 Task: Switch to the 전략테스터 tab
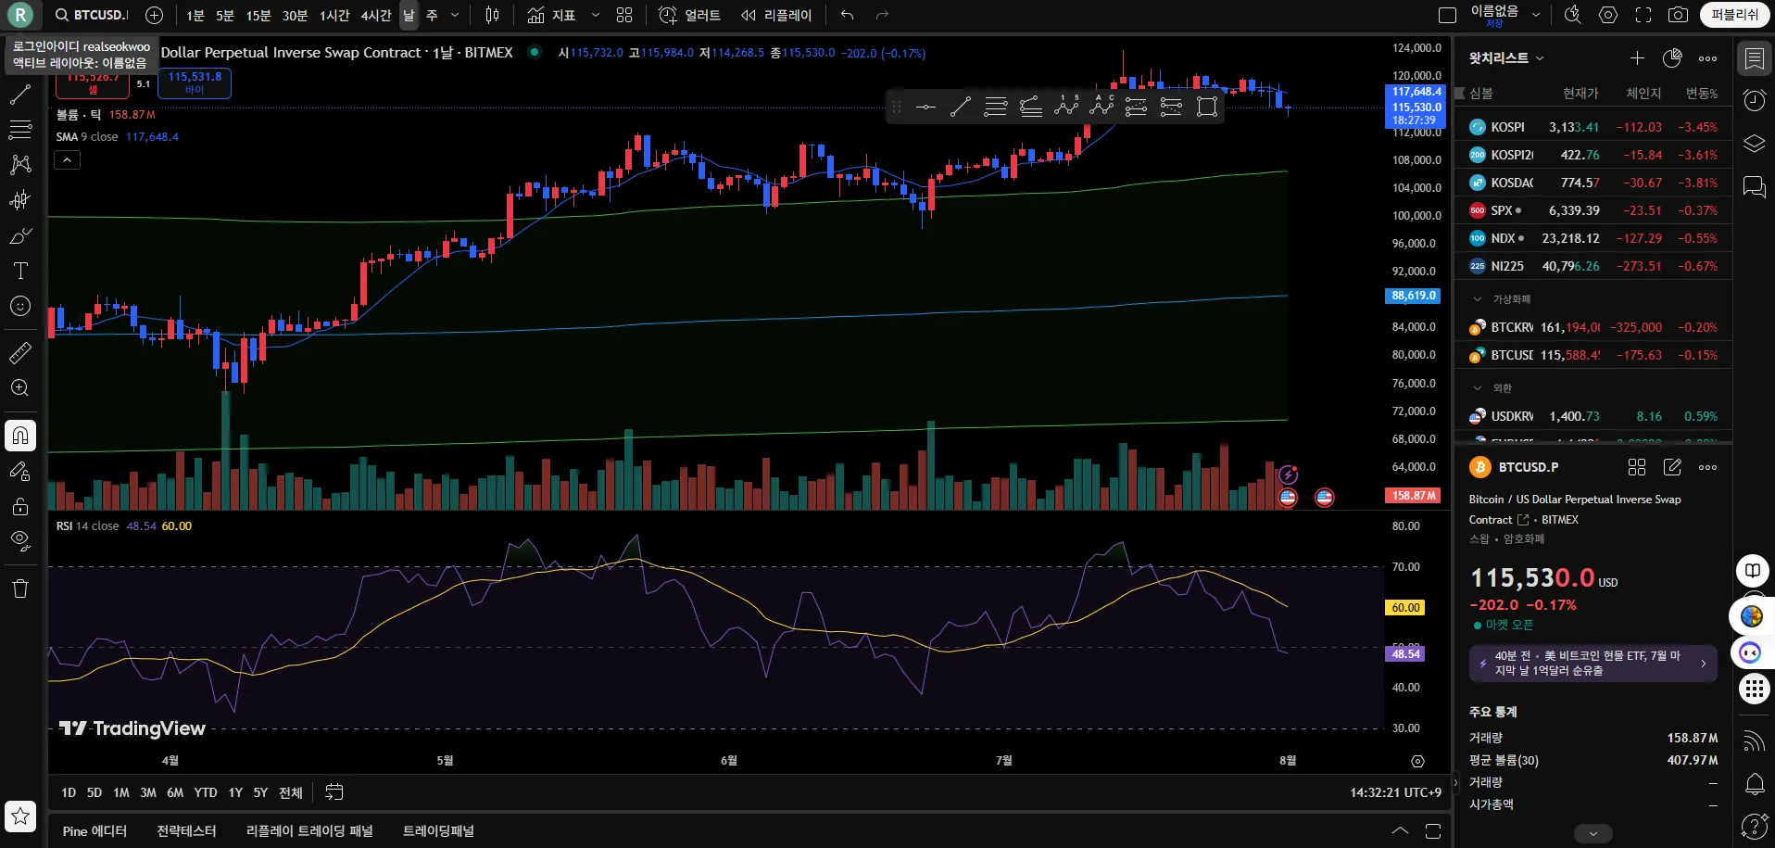coord(186,831)
